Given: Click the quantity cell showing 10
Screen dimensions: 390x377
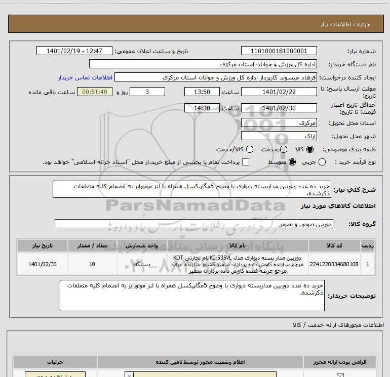Looking at the screenshot, I should (x=92, y=264).
